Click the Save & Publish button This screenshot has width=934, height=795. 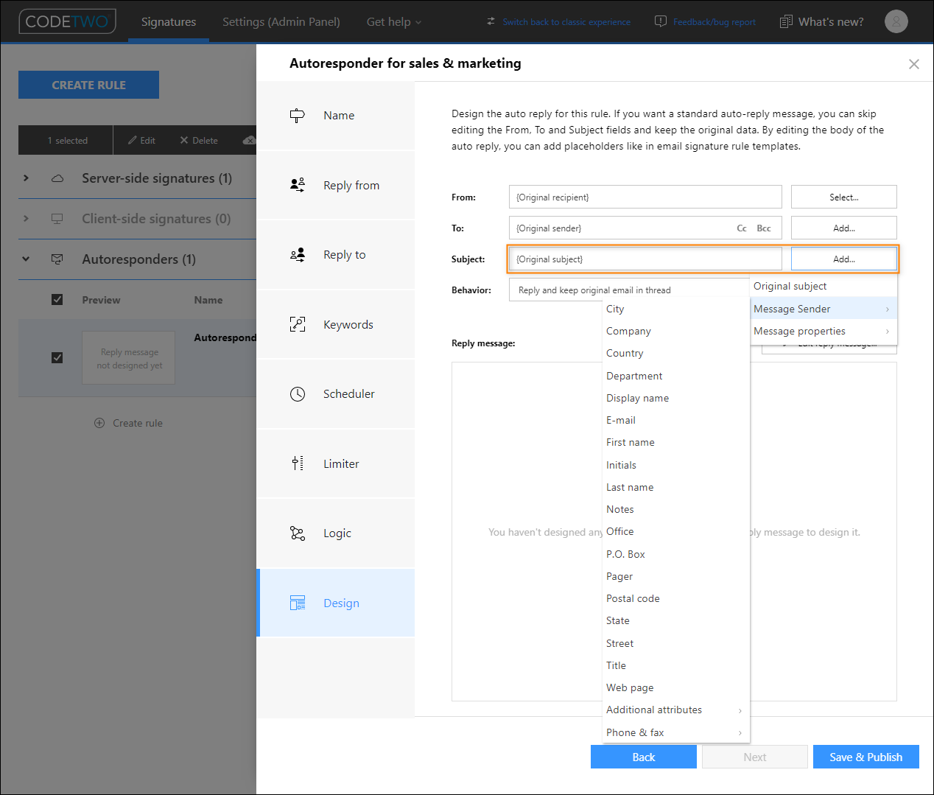(866, 757)
